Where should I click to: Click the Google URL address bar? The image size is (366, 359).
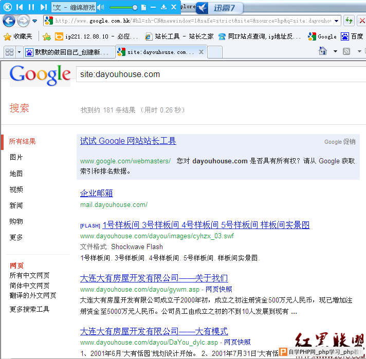[x=192, y=21]
